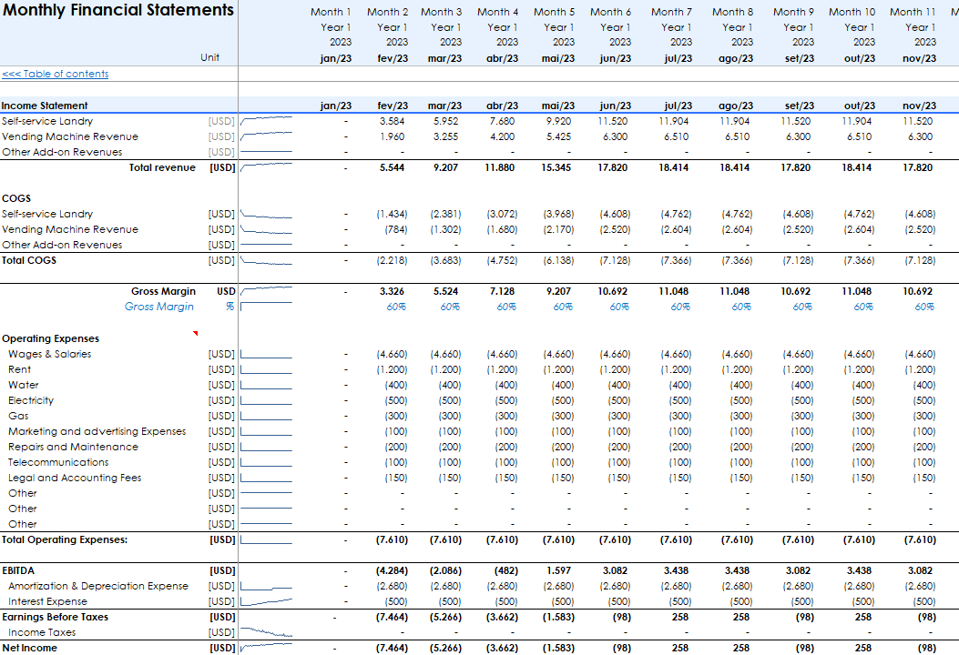Select the Month 6 column header
The image size is (959, 655).
610,12
